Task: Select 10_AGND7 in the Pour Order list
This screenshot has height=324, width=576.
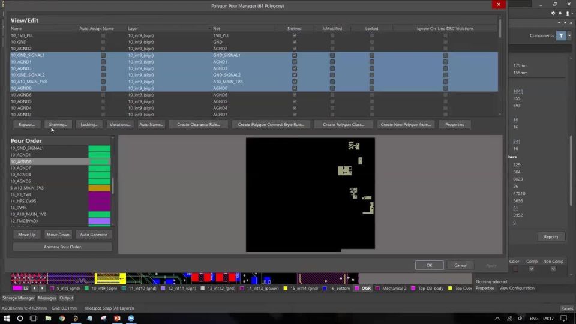Action: click(21, 168)
